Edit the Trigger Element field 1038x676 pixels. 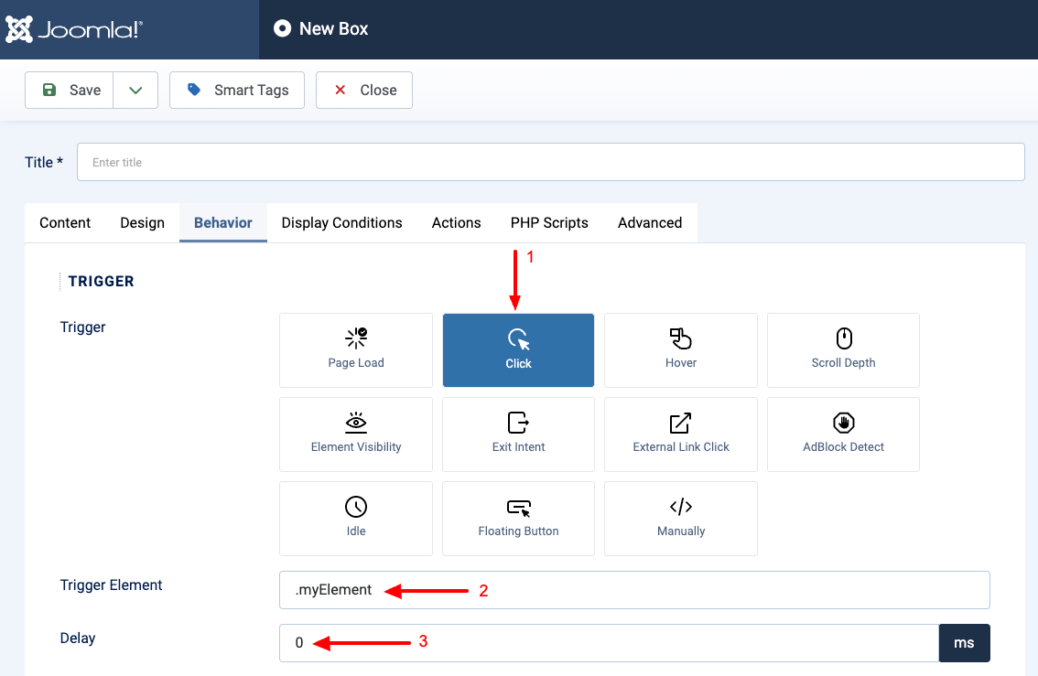point(634,590)
